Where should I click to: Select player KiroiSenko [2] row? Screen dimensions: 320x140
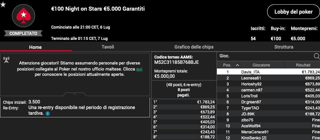coord(268,138)
